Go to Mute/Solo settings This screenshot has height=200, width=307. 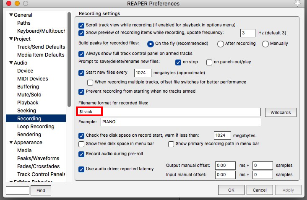tap(29, 94)
